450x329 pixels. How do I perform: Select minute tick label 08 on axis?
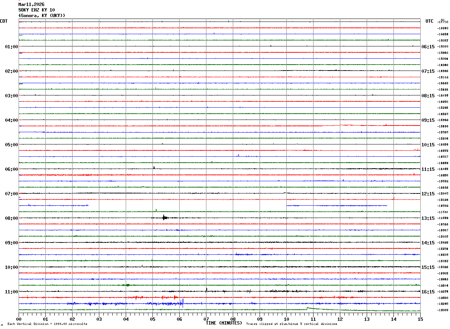(233, 319)
